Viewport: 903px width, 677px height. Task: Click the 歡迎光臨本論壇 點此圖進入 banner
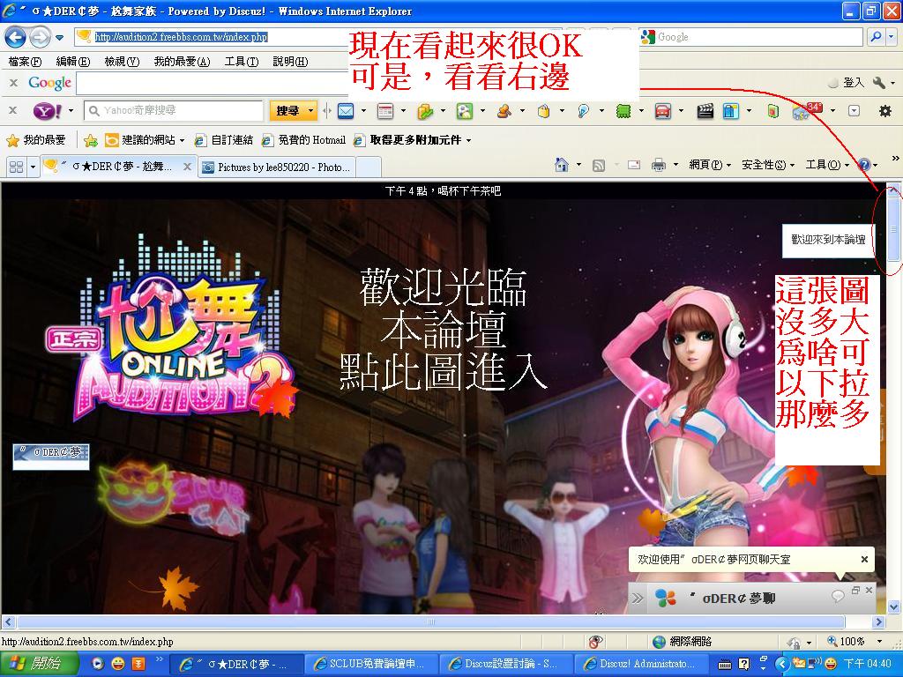(x=443, y=329)
